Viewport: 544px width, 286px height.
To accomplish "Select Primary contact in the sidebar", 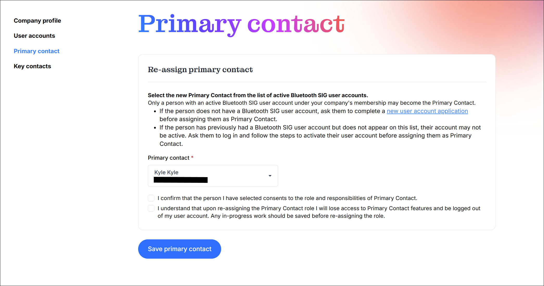I will click(36, 51).
